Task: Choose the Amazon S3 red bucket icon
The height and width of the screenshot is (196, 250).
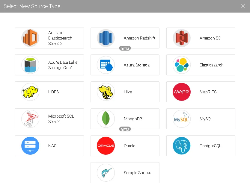Action: 182,38
